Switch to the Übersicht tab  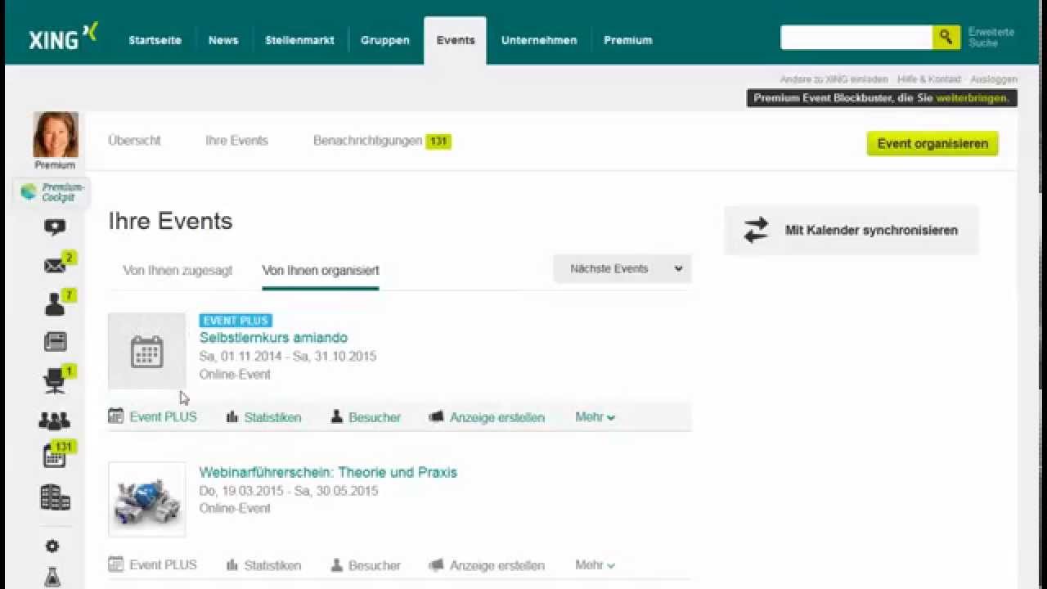(134, 141)
